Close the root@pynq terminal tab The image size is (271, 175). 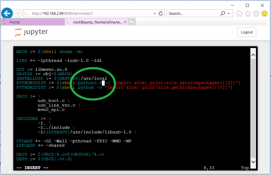[x=125, y=22]
